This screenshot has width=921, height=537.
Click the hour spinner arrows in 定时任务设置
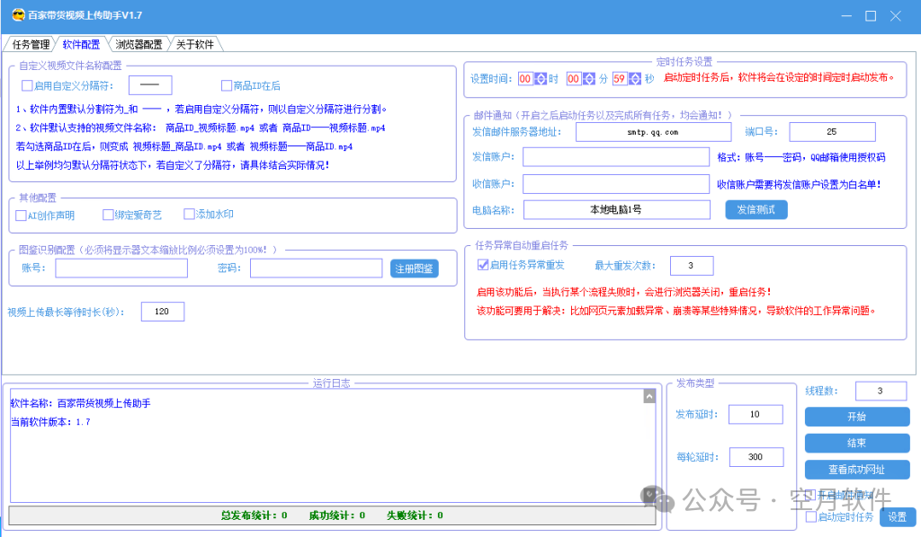point(541,78)
